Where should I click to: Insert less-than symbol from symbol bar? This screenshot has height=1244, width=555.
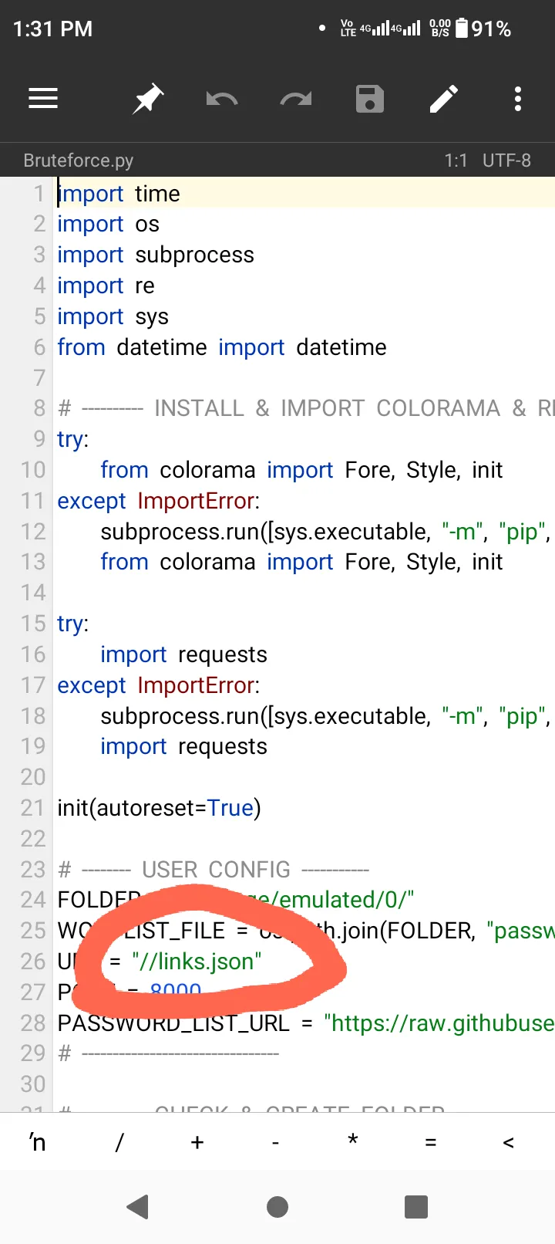pos(508,1142)
